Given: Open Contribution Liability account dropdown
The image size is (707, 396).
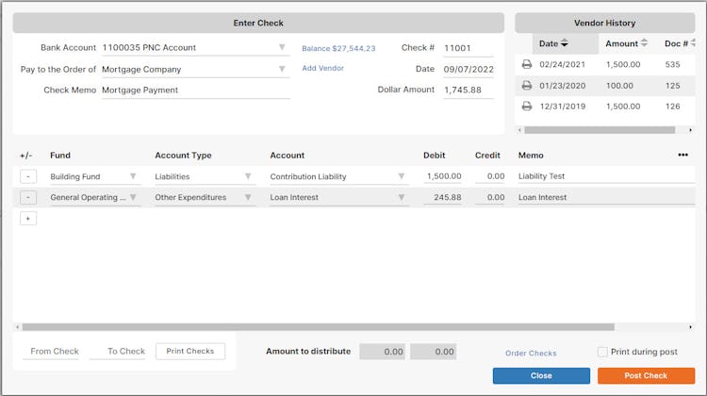Looking at the screenshot, I should pos(402,176).
